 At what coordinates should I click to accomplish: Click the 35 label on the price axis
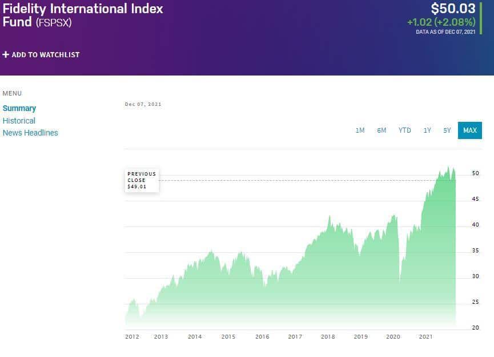point(475,251)
